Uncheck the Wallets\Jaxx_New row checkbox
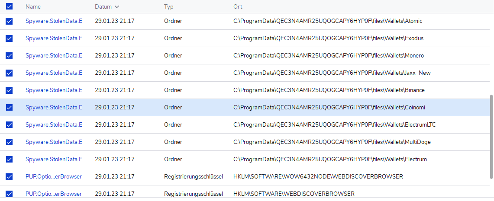494x201 pixels. [x=9, y=73]
